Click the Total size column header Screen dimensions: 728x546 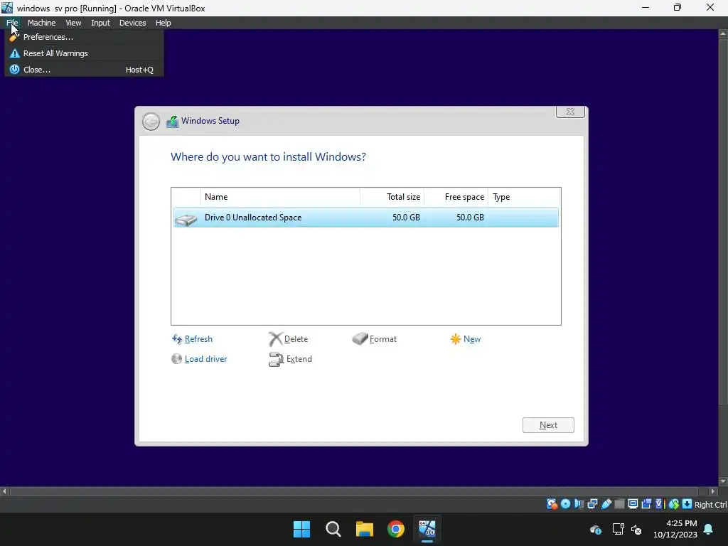(x=392, y=197)
